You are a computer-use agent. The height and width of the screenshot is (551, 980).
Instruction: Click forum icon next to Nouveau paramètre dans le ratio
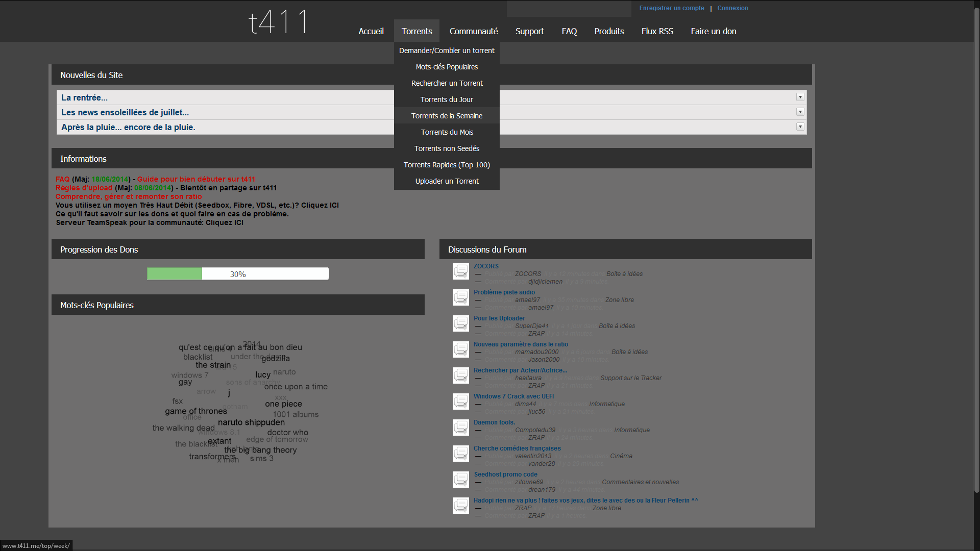coord(460,349)
